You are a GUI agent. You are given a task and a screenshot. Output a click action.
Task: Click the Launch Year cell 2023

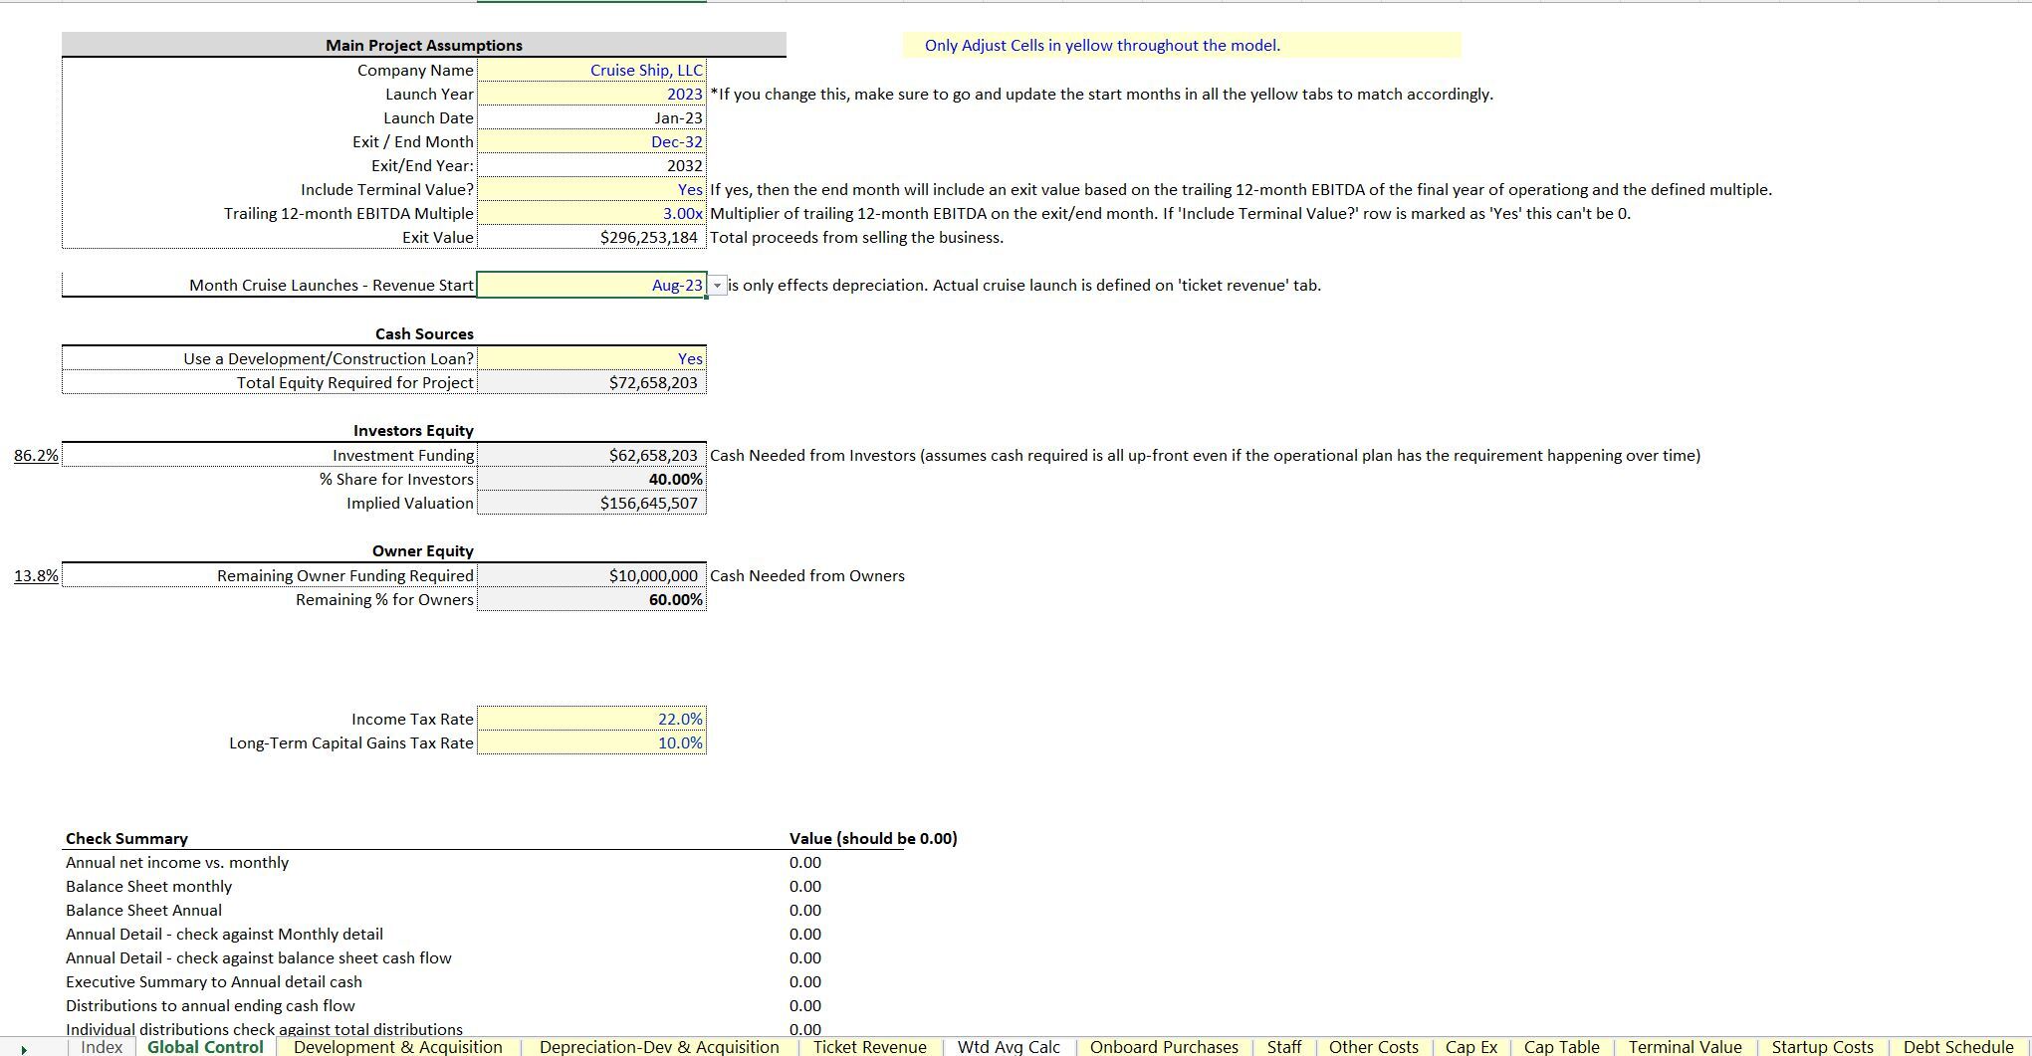(591, 94)
